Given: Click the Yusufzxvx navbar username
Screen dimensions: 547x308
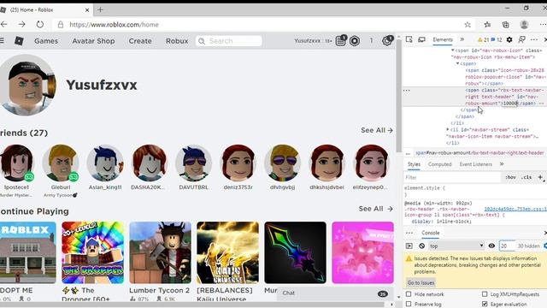Looking at the screenshot, I should (x=308, y=41).
